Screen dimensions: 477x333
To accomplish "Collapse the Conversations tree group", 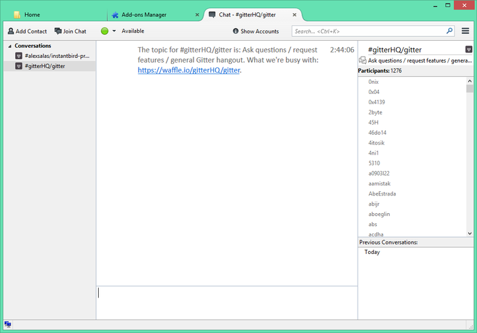I will (x=10, y=46).
